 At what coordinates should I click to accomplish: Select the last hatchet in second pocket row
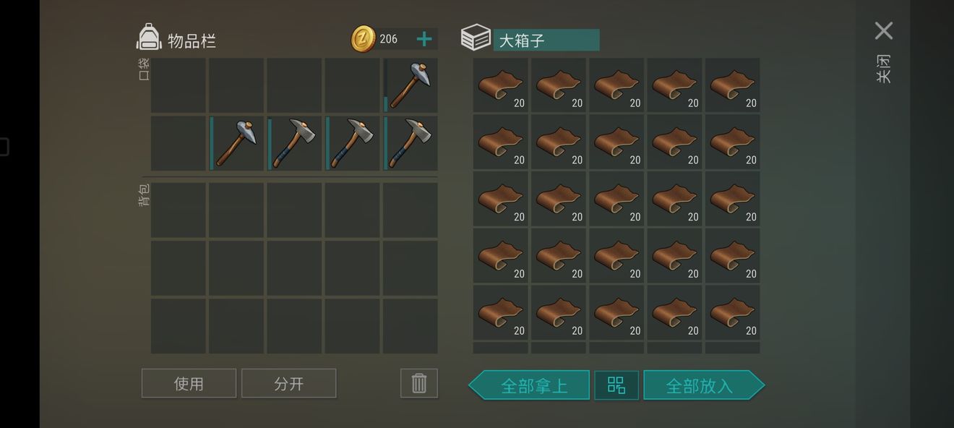click(411, 143)
